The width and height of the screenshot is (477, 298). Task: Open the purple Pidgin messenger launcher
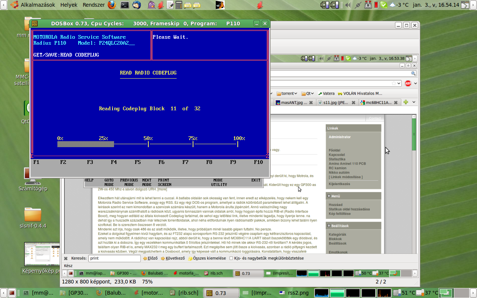pos(152,5)
